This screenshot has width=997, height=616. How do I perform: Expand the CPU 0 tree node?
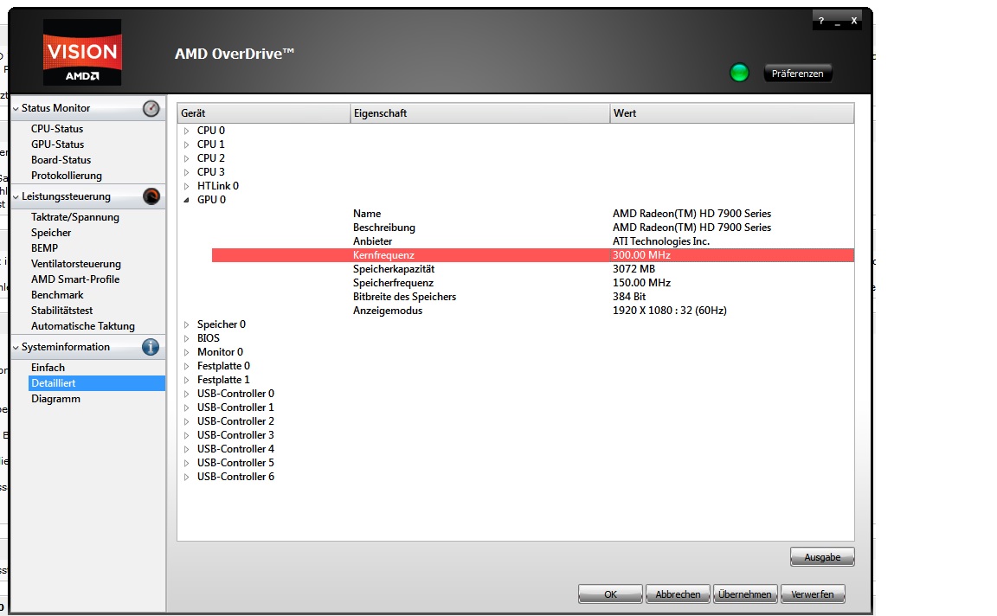(186, 131)
